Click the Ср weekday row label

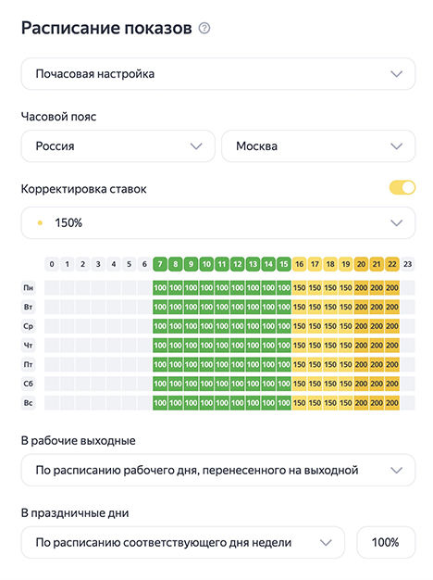[x=29, y=326]
